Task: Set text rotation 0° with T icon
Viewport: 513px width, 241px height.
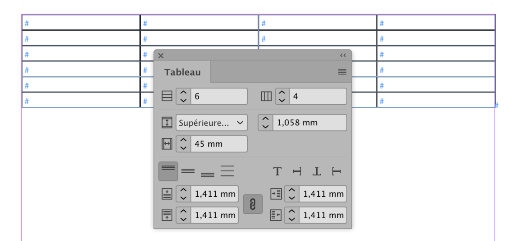Action: coord(277,171)
